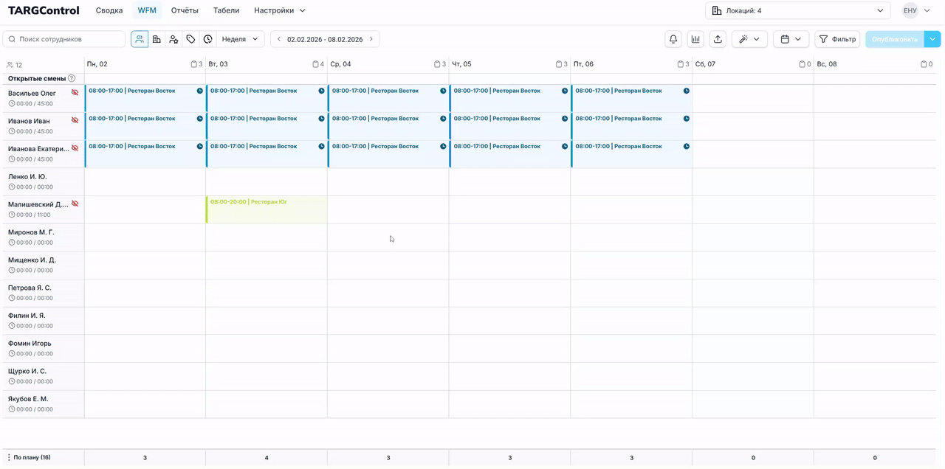Select the tags view icon
Image resolution: width=945 pixels, height=469 pixels.
190,39
